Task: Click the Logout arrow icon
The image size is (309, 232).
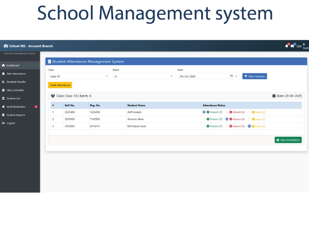Action: tap(3, 123)
